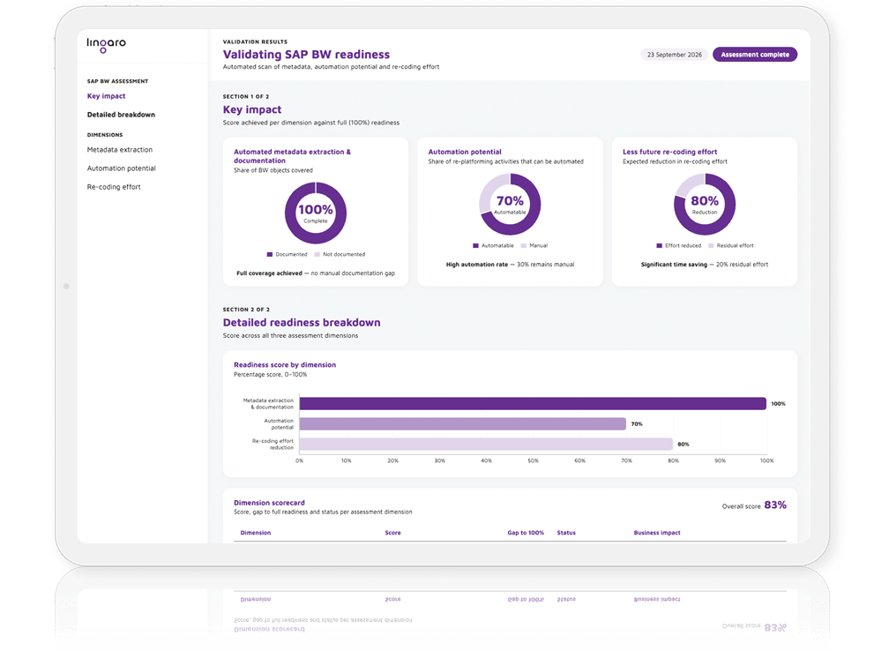Viewport: 889px width, 651px height.
Task: Click the Readiness score by dimension title
Action: point(285,365)
